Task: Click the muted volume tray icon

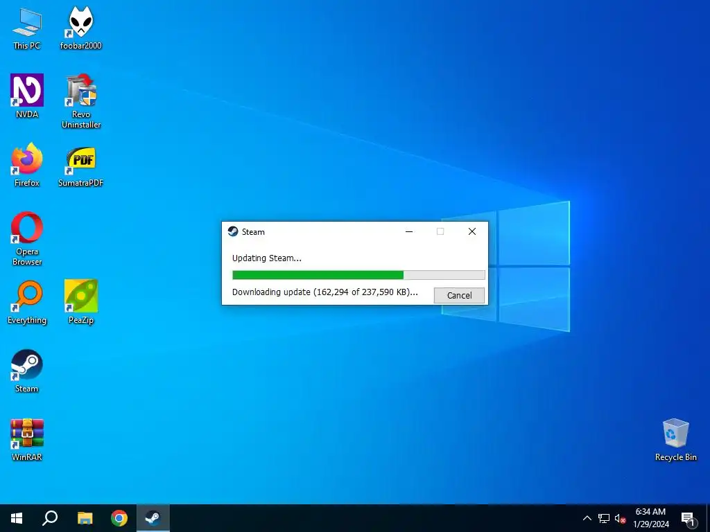Action: click(620, 518)
